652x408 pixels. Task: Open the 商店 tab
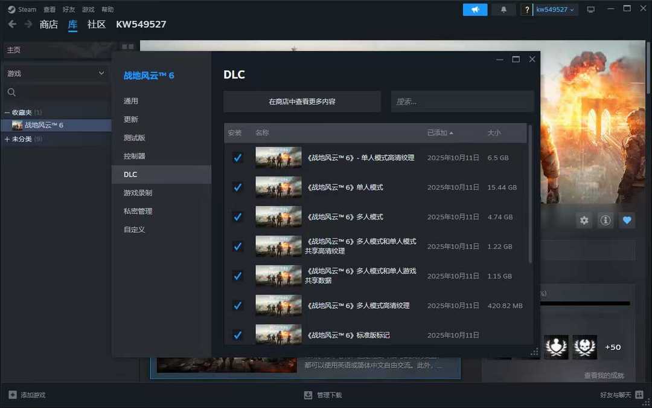pyautogui.click(x=48, y=24)
